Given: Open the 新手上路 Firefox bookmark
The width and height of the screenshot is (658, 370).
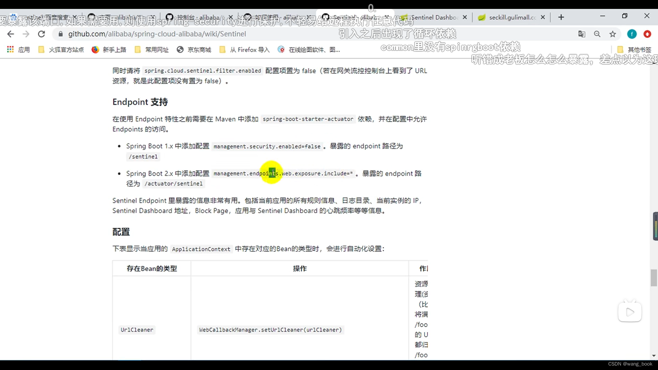Looking at the screenshot, I should coord(109,50).
